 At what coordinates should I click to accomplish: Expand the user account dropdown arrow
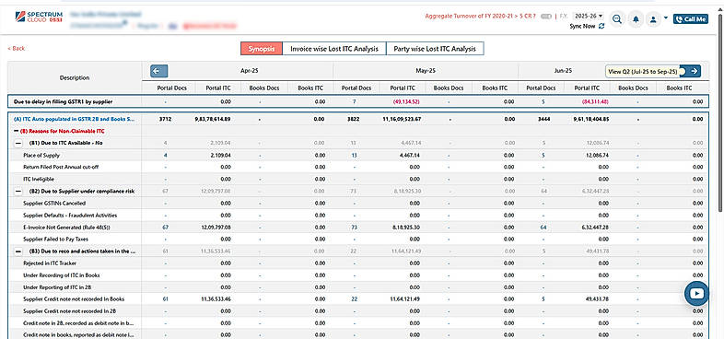[x=665, y=18]
